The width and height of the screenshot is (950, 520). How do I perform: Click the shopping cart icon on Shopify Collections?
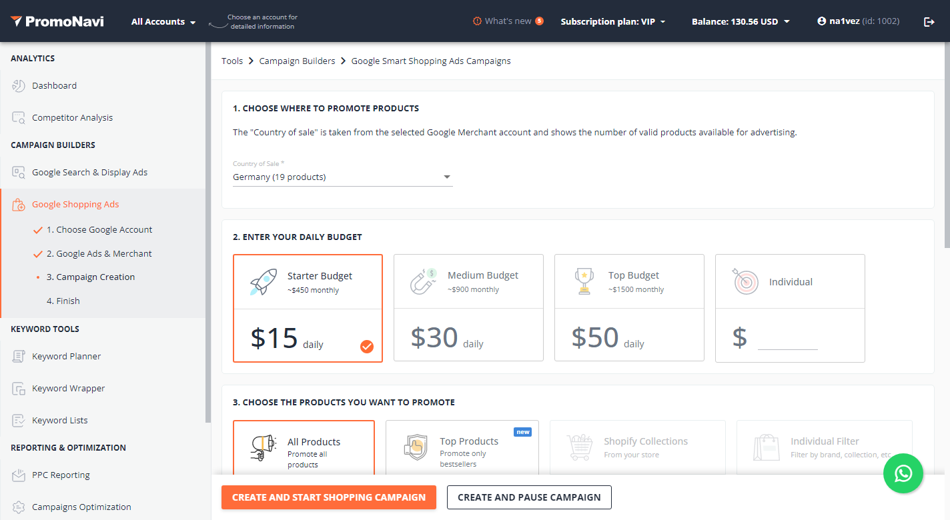579,447
